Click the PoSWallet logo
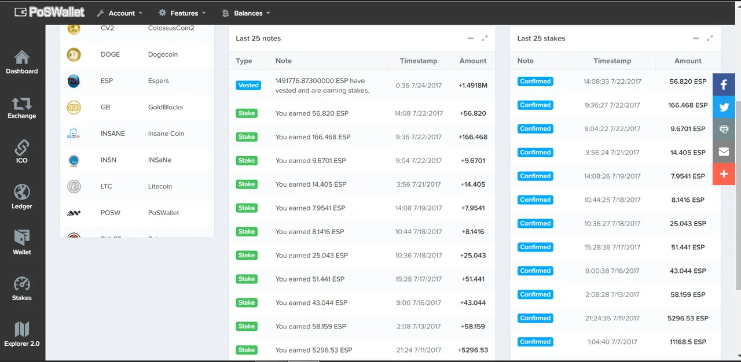 50,12
